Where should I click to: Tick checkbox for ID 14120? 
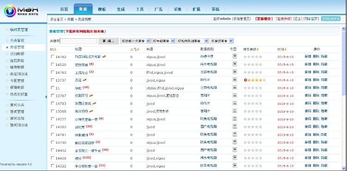[52, 64]
